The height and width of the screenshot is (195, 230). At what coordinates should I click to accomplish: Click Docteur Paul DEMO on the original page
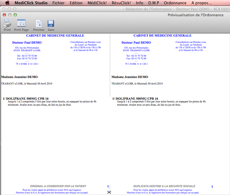pyautogui.click(x=27, y=42)
